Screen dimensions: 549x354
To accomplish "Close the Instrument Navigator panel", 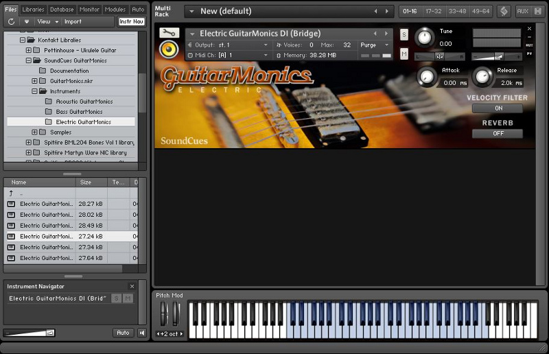I will pyautogui.click(x=132, y=286).
